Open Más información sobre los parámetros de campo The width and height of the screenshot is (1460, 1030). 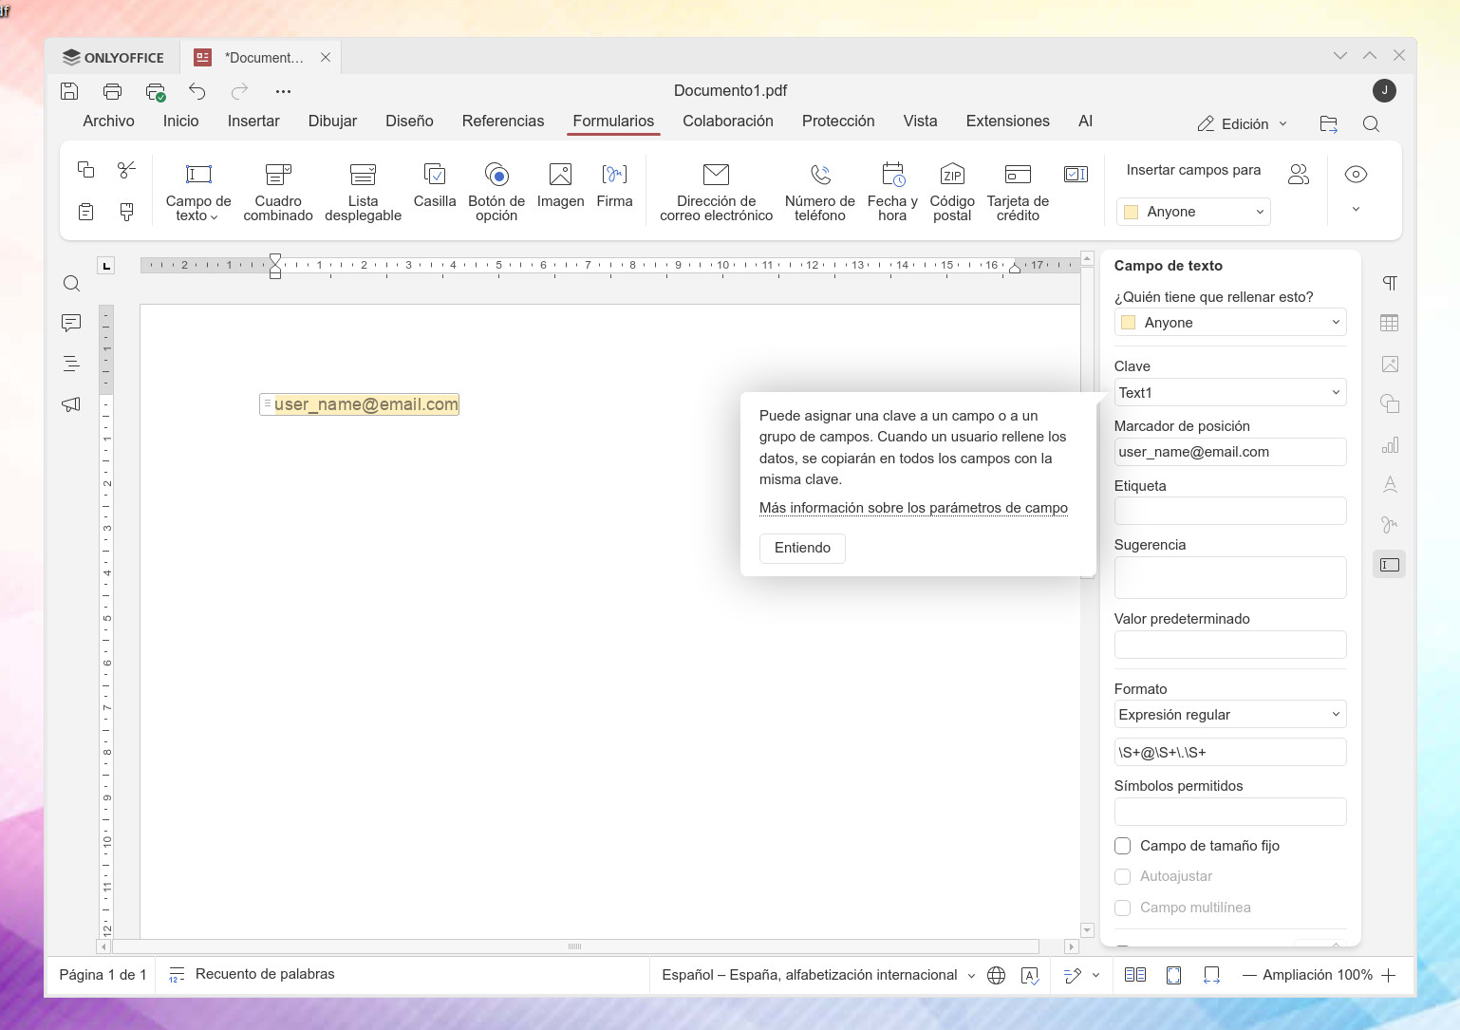coord(913,508)
